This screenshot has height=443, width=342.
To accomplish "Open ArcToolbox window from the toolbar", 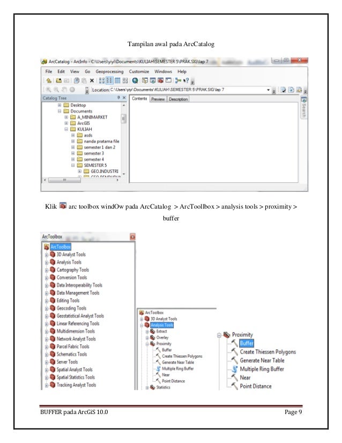I will click(x=160, y=80).
